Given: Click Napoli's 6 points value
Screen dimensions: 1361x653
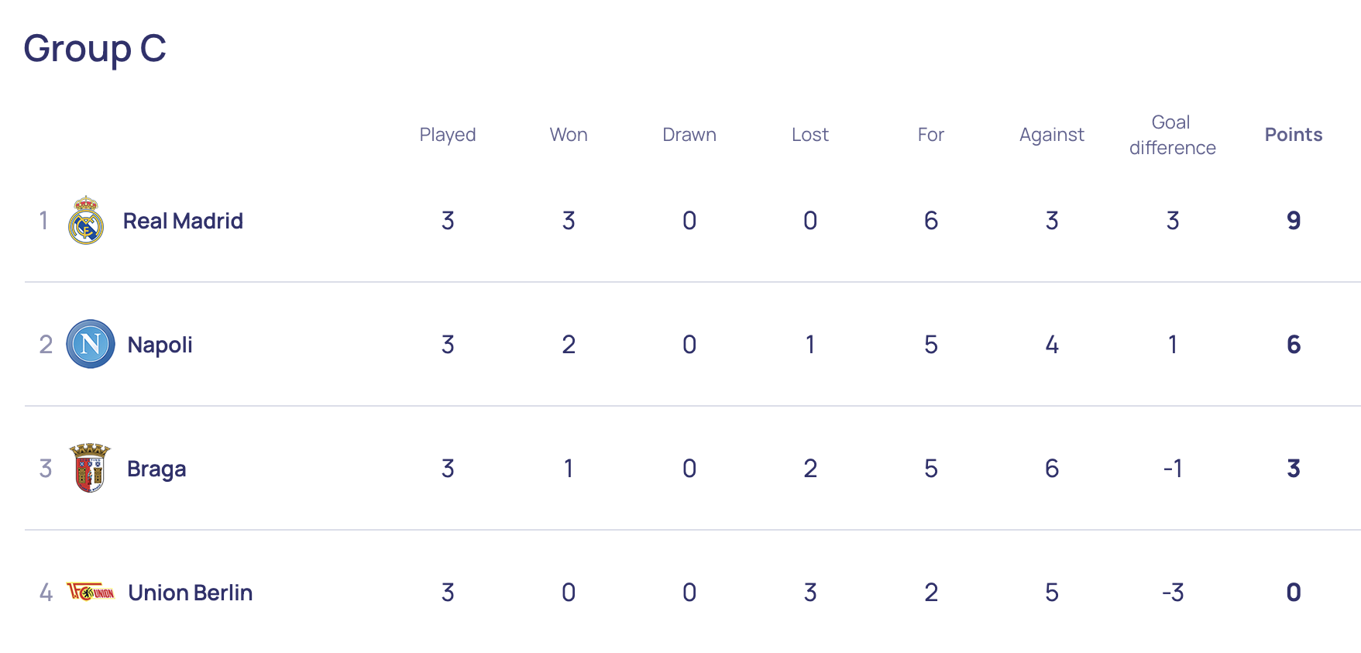Looking at the screenshot, I should pyautogui.click(x=1294, y=345).
